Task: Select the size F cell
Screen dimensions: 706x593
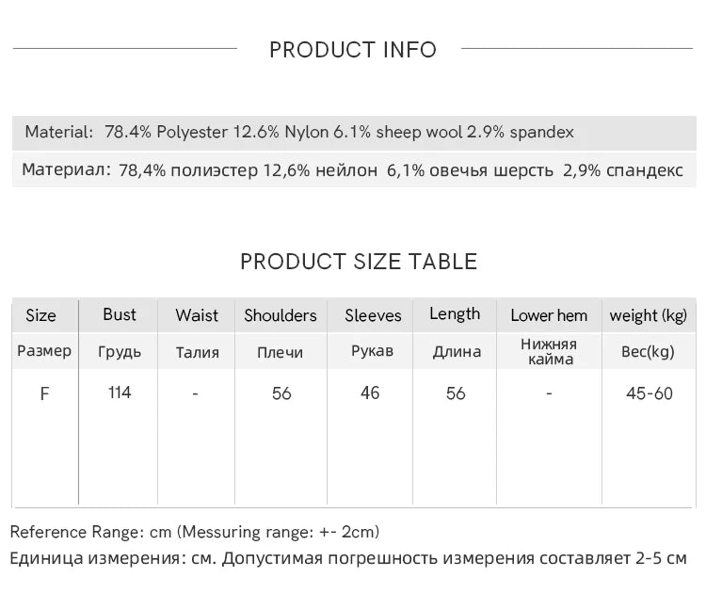Action: [x=44, y=393]
